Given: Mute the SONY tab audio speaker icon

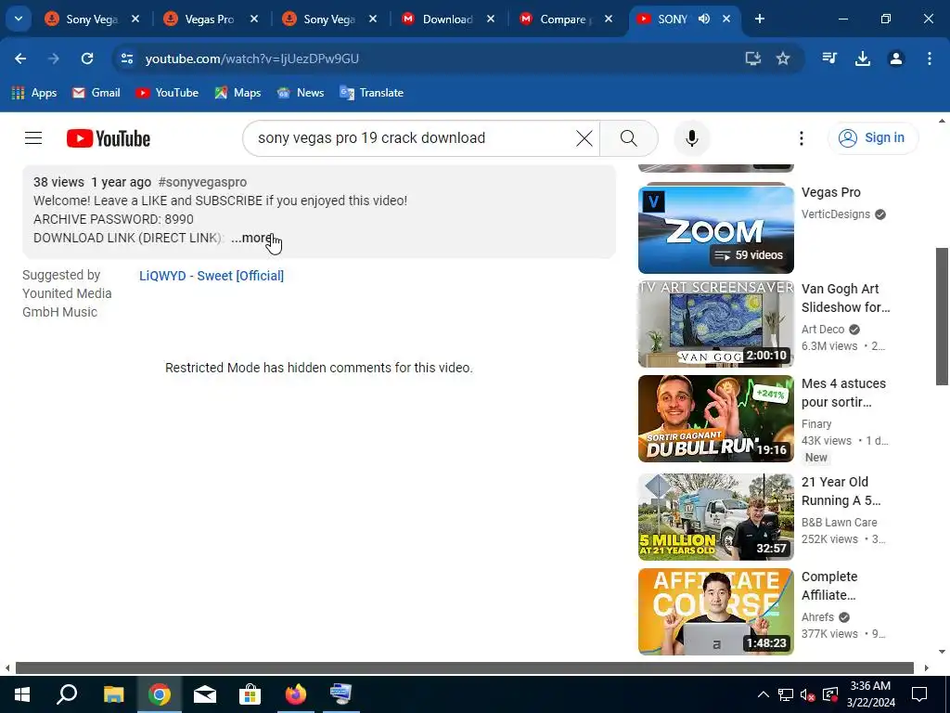Looking at the screenshot, I should [704, 19].
